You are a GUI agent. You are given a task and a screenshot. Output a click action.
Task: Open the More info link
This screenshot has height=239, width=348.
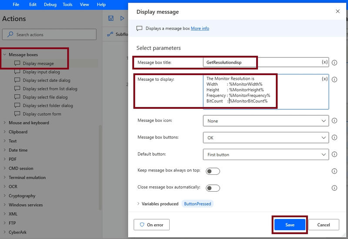[x=200, y=28]
